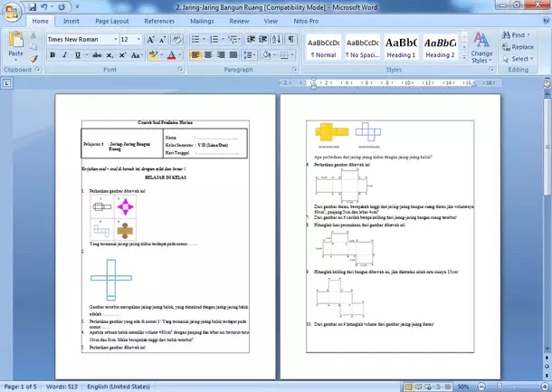Open Paragraph dialog box launcher

point(295,70)
